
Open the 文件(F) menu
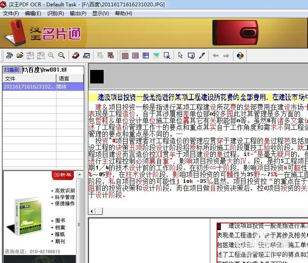pyautogui.click(x=11, y=13)
